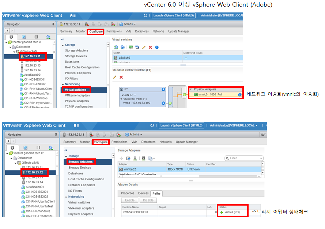Open Storage tab in top Navigator

[x=36, y=37]
